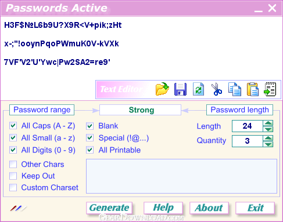
Task: Click the Password length label
Action: (239, 110)
